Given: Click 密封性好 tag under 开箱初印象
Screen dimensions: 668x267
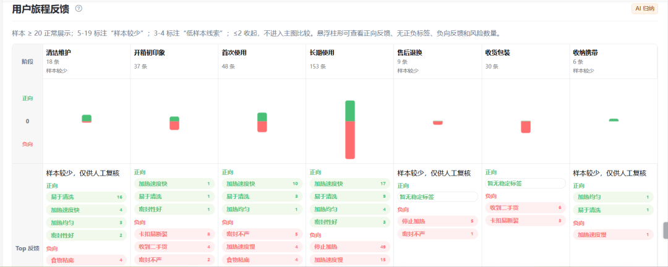Looking at the screenshot, I should click(x=174, y=209).
